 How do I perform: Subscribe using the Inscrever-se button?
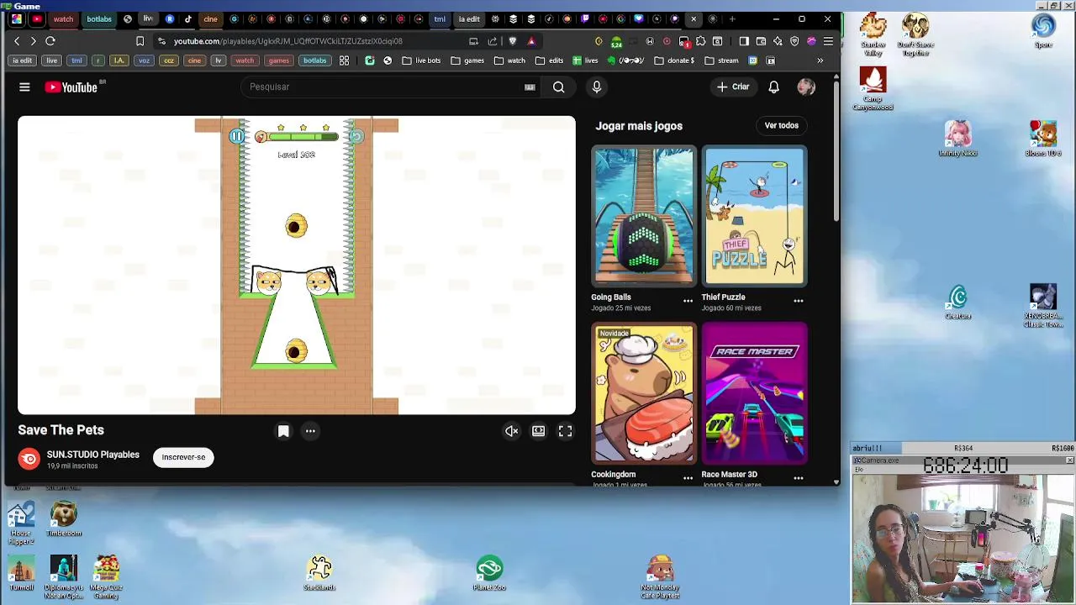(183, 457)
